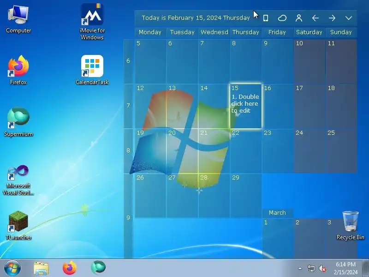Screen dimensions: 369x277
Task: Open File Explorer from the taskbar
Action: pos(41,268)
